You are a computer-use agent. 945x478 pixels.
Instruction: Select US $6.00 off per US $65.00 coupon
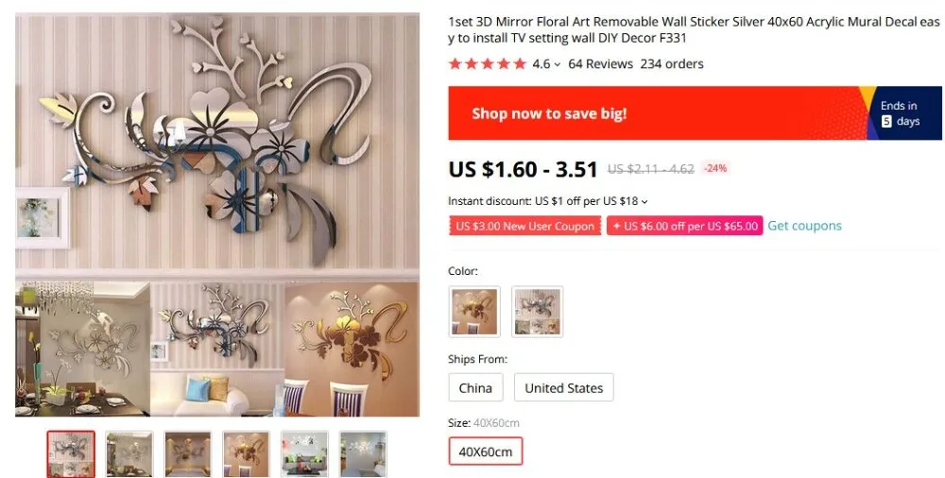click(x=684, y=226)
